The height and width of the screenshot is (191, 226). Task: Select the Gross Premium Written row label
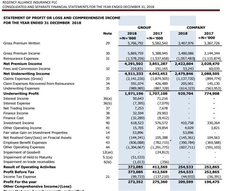coord(21,43)
